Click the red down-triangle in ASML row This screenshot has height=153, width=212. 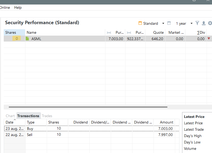[209, 39]
